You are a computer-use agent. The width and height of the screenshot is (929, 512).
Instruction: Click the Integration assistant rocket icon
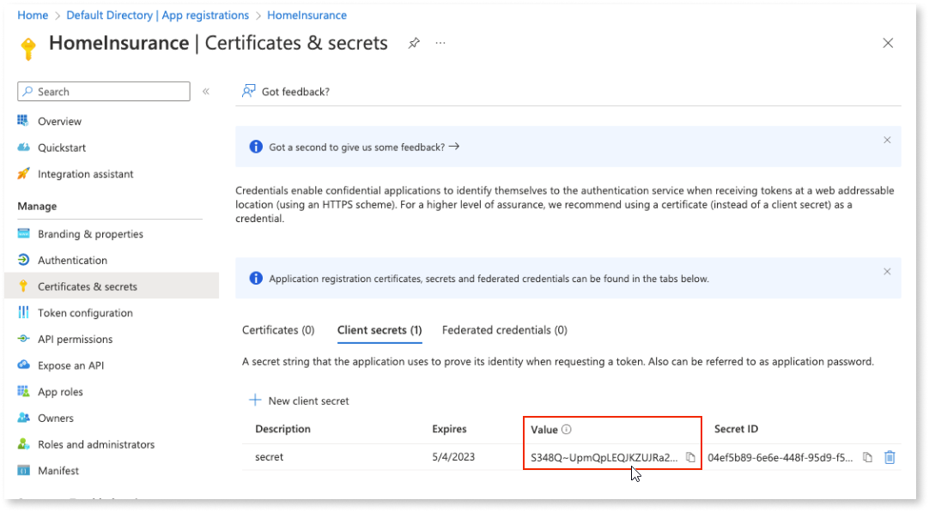23,173
